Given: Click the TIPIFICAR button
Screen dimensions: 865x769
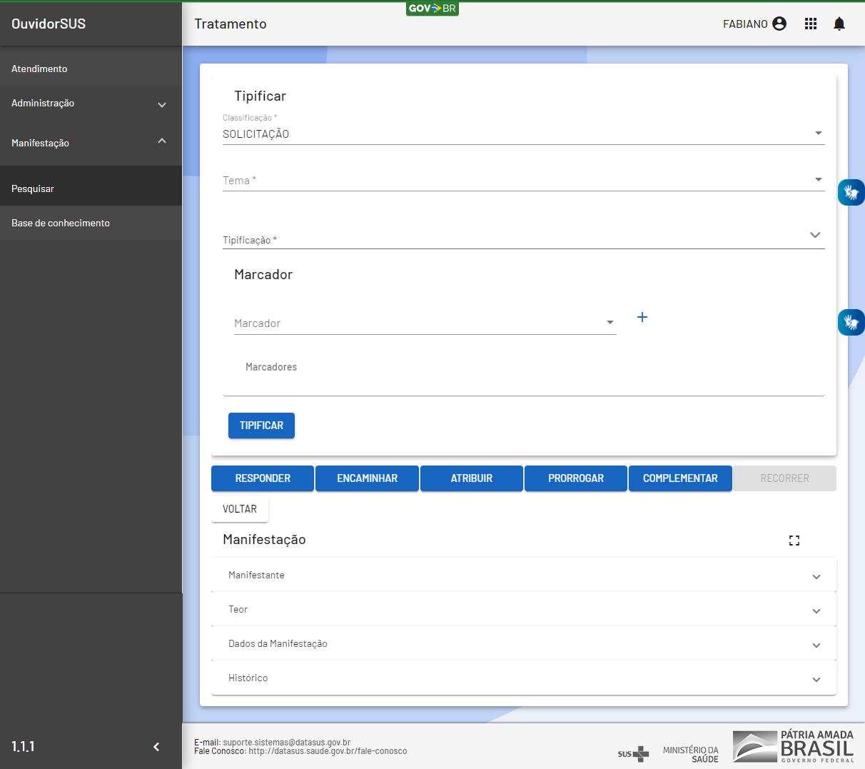Looking at the screenshot, I should click(x=261, y=426).
